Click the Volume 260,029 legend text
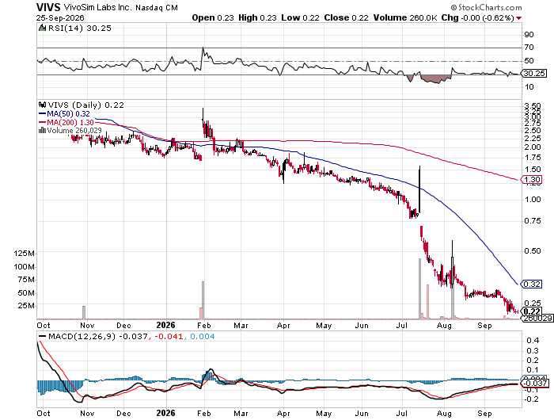554x420 pixels. coord(74,131)
